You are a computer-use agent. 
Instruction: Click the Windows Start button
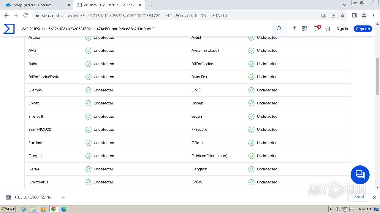coord(8,209)
